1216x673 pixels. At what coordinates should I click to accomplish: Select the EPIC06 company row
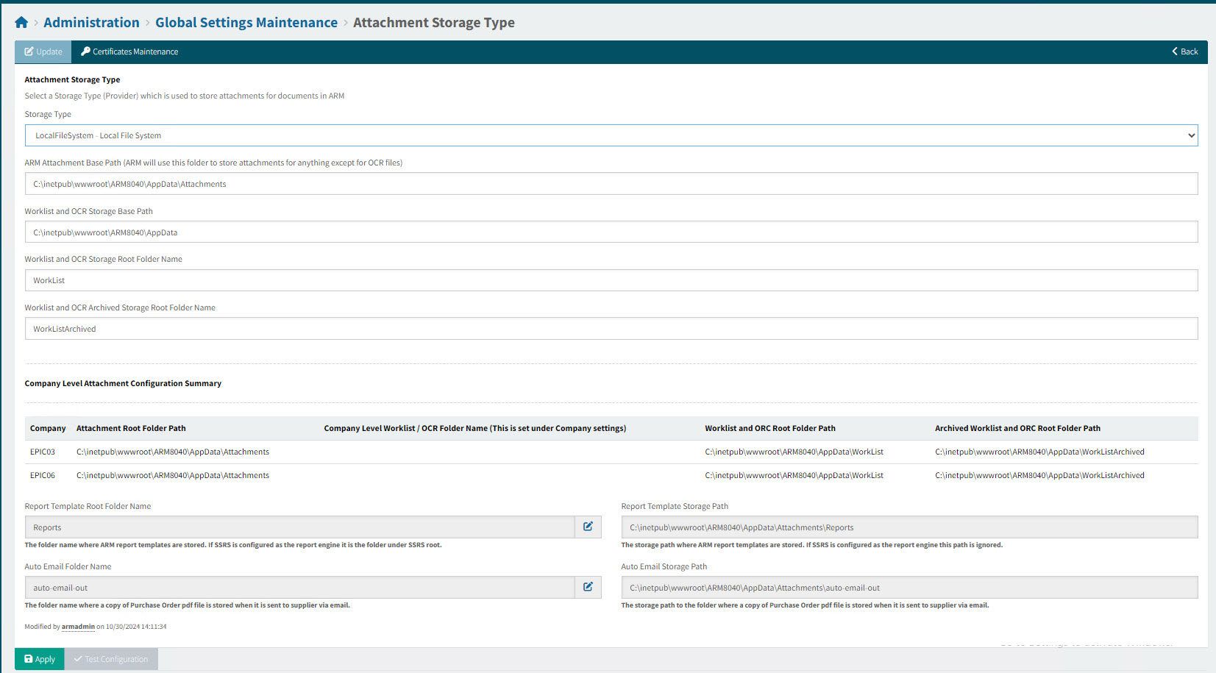pos(43,475)
